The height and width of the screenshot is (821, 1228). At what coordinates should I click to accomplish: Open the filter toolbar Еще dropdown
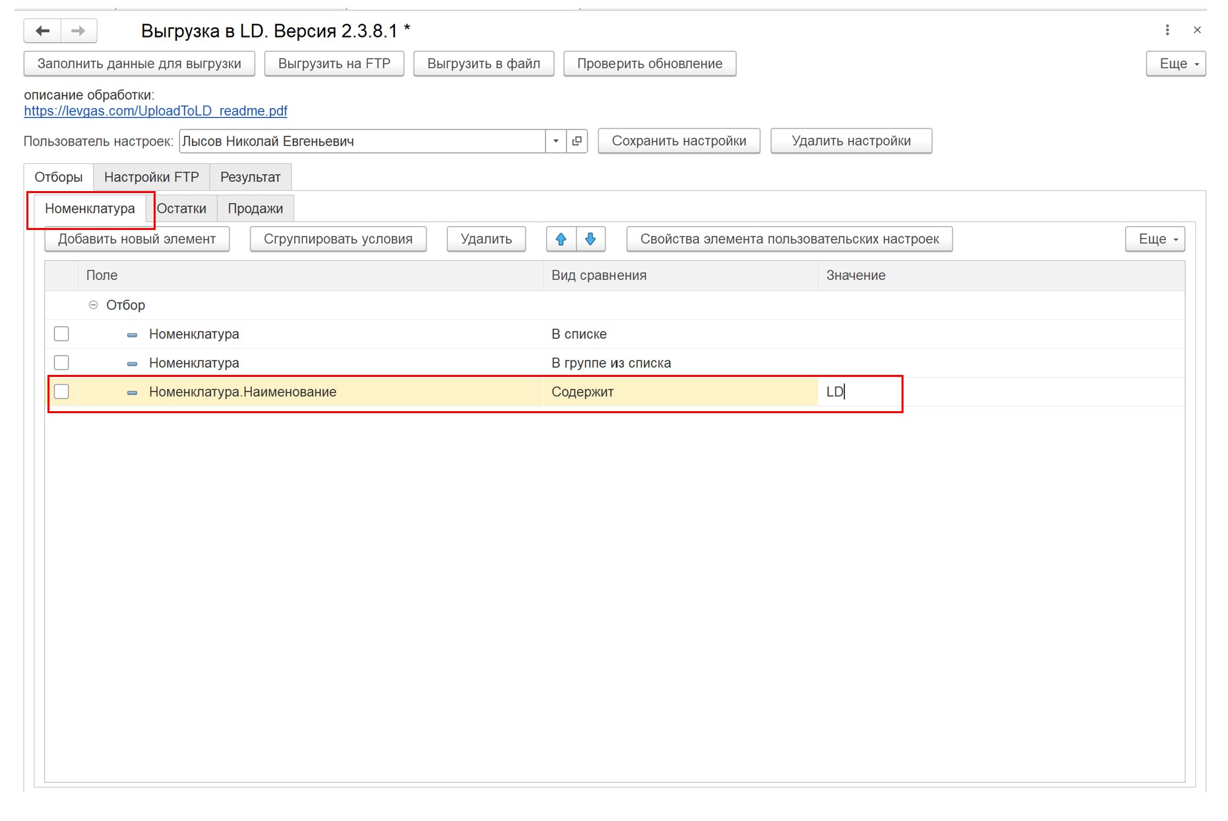tap(1154, 239)
